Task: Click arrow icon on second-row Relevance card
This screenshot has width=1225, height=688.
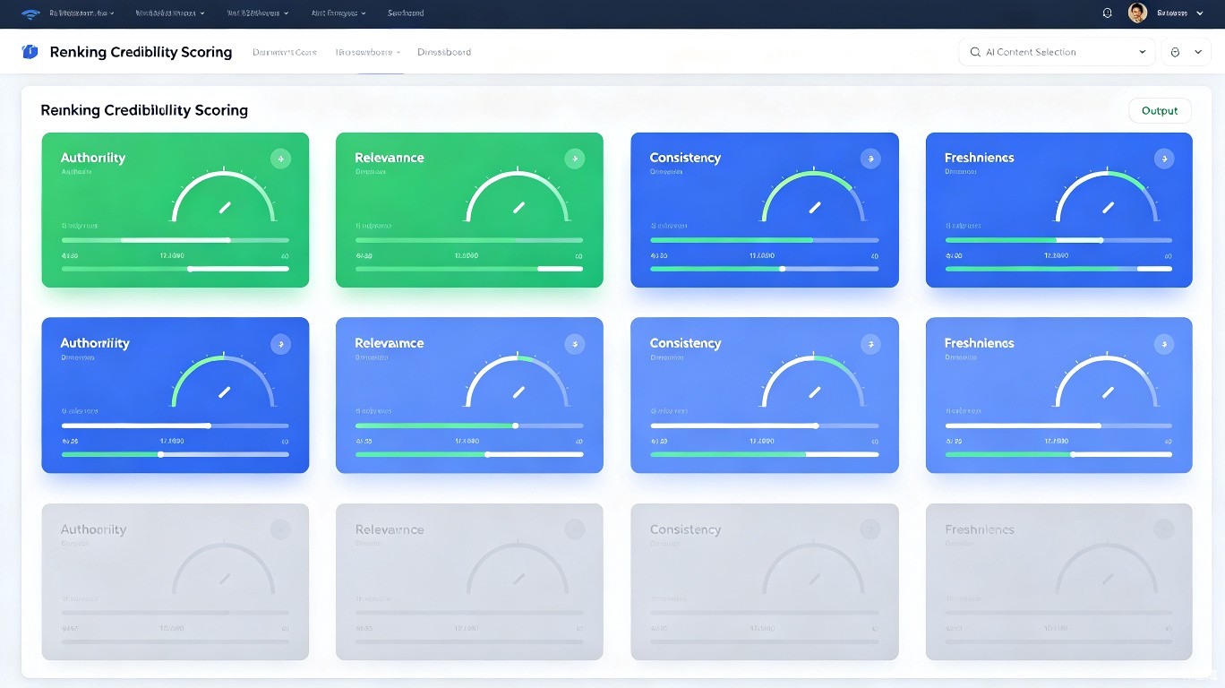Action: point(574,344)
